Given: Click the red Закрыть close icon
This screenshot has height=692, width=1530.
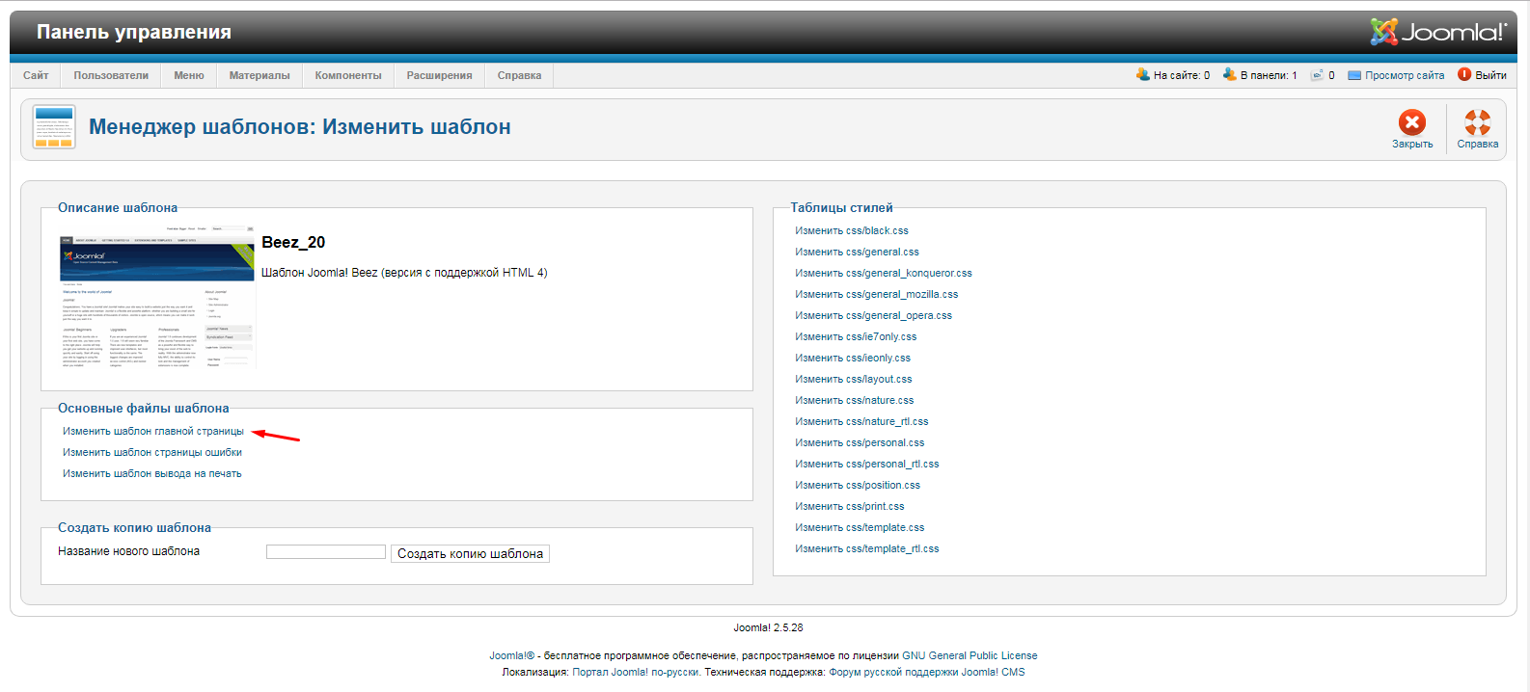Looking at the screenshot, I should click(x=1411, y=123).
